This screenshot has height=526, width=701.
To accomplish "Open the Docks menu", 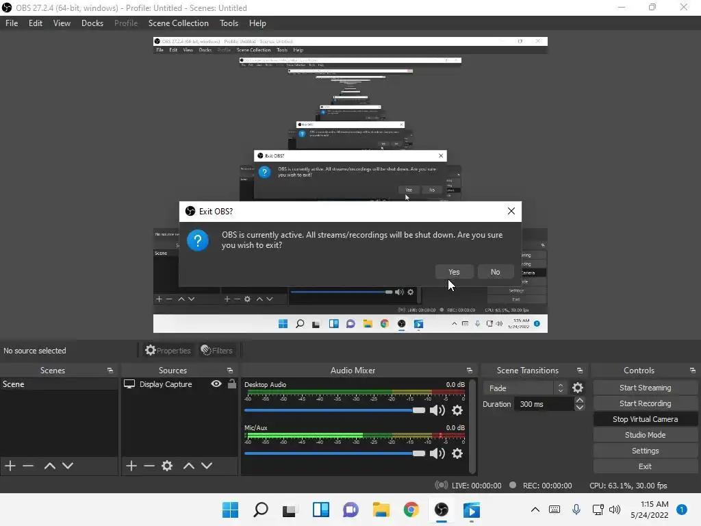I will click(92, 23).
